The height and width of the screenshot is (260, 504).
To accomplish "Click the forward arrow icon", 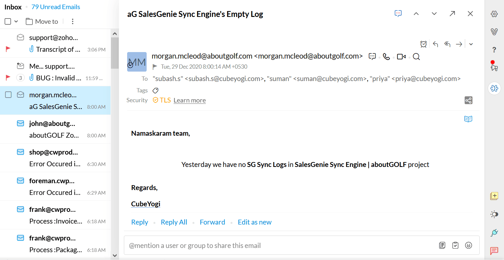I will pos(459,44).
